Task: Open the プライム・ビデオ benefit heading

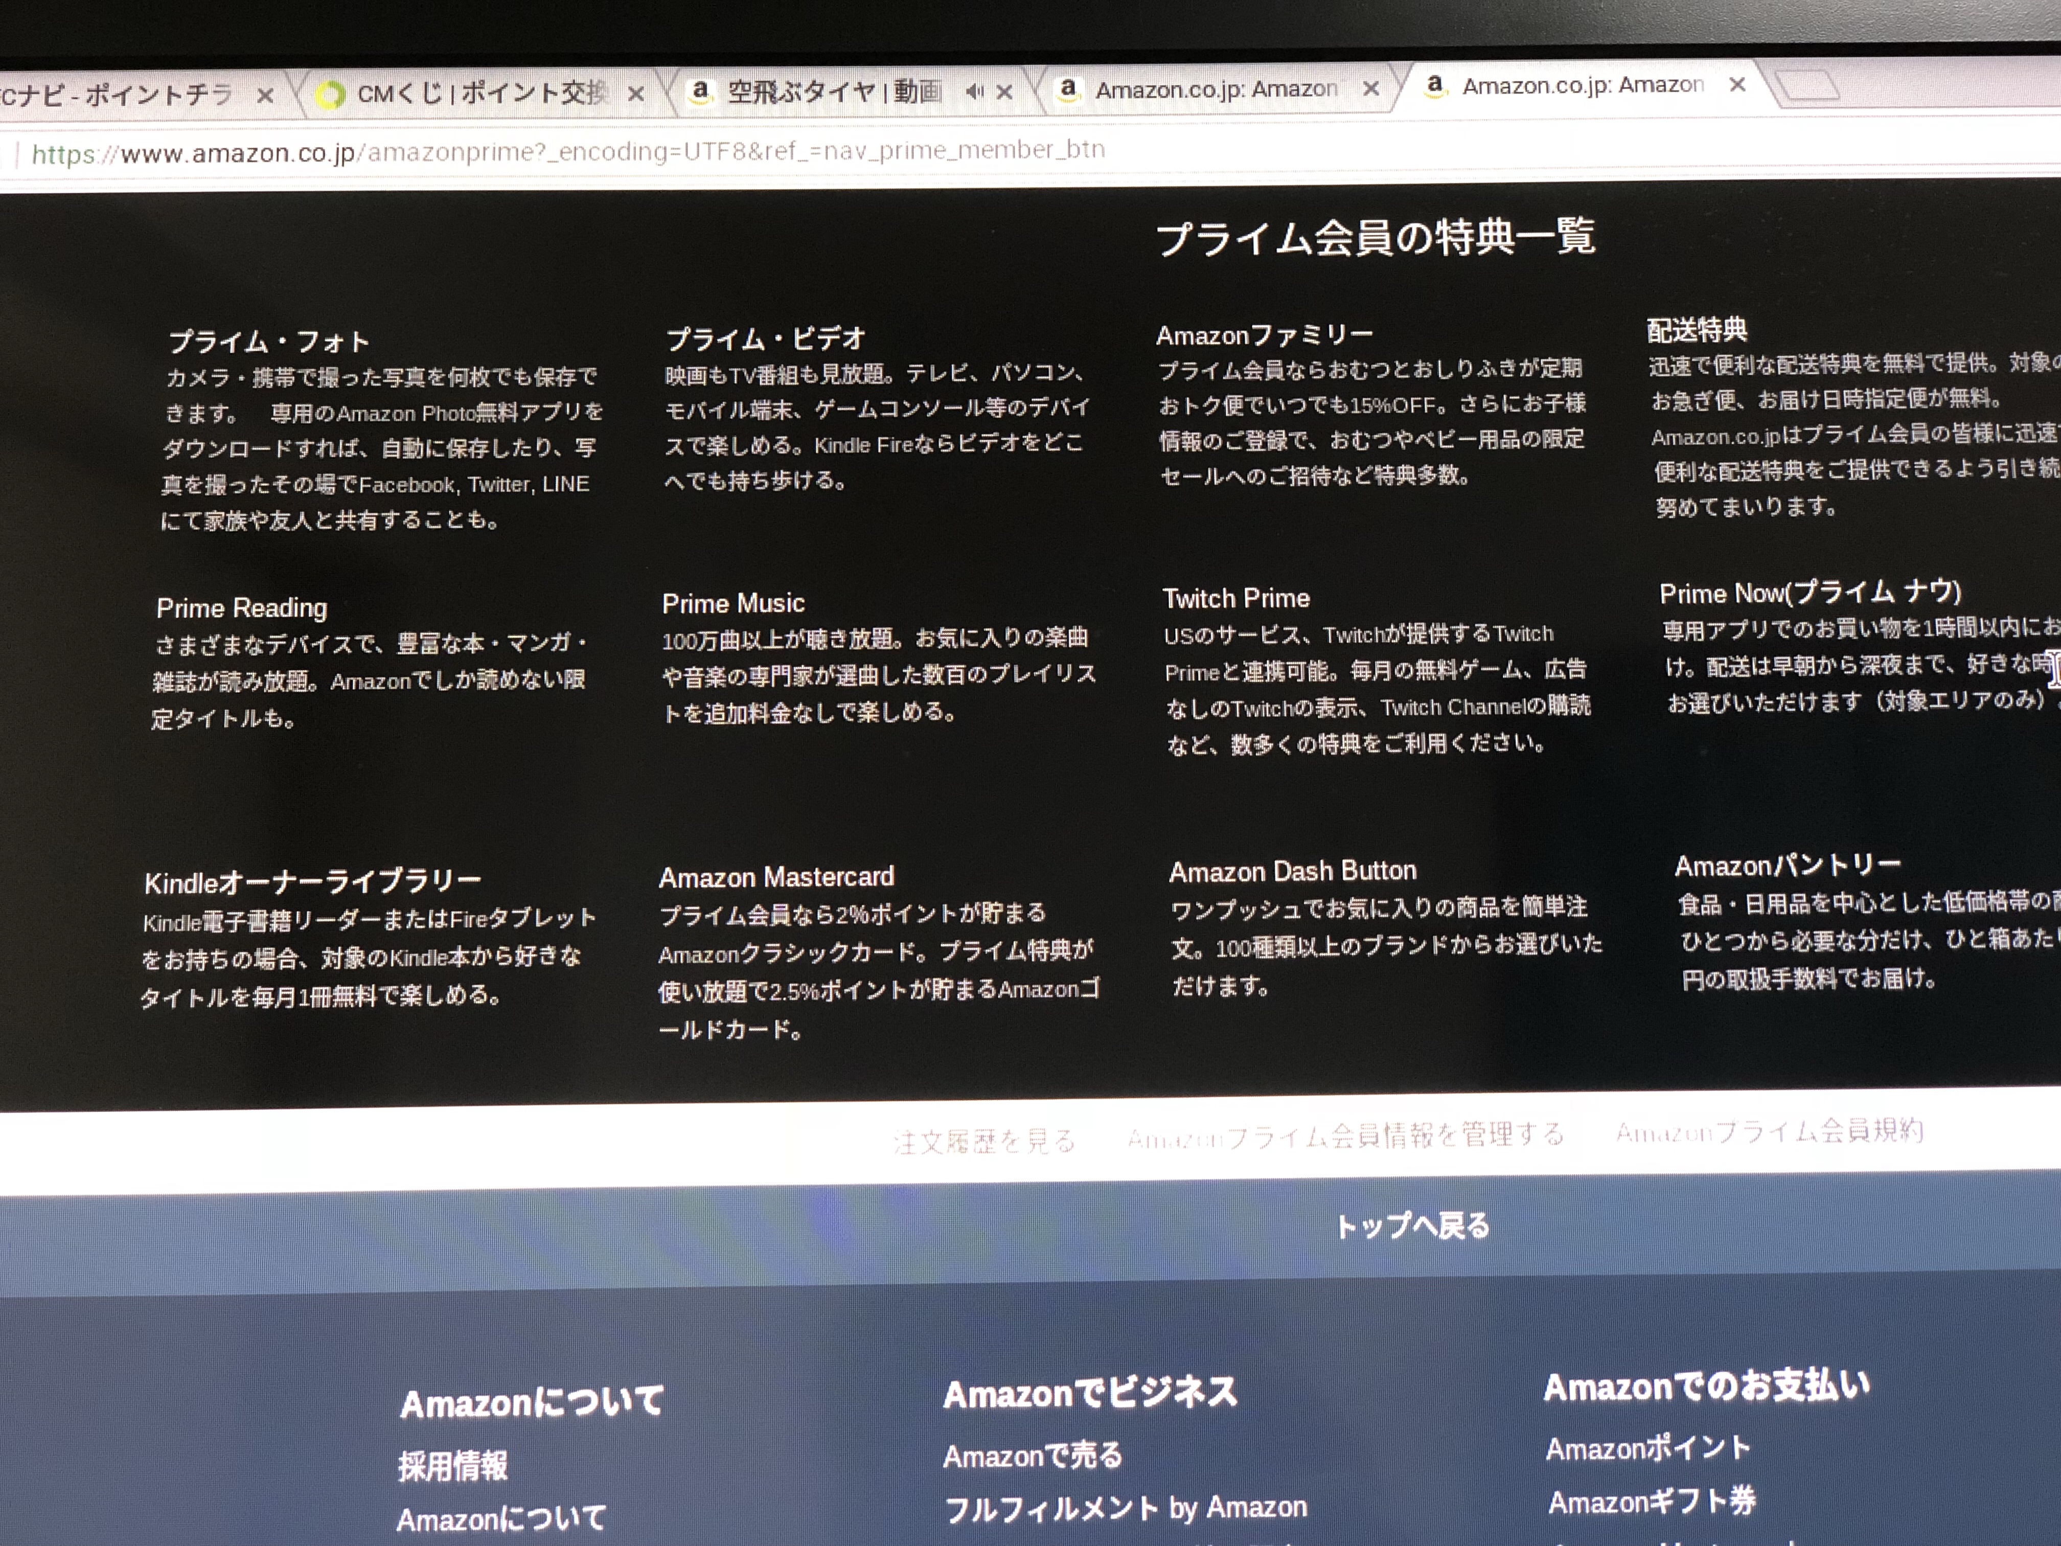Action: tap(766, 338)
